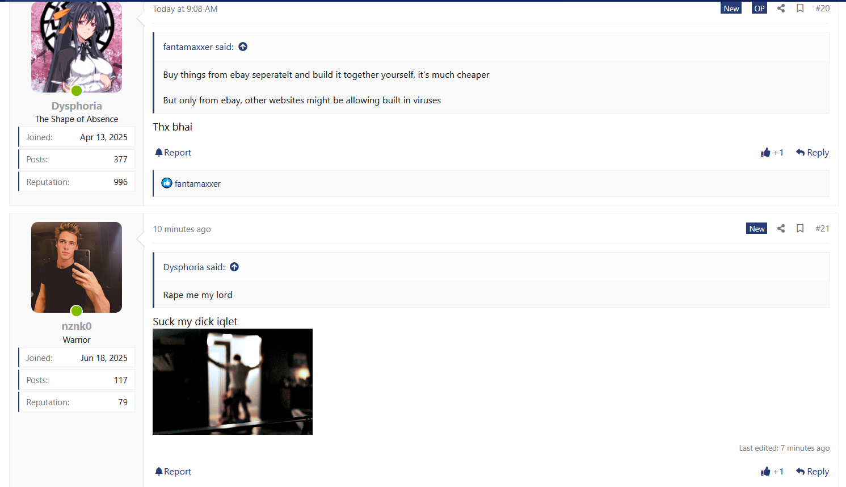This screenshot has width=846, height=487.
Task: Click the 10 minutes ago timestamp
Action: click(182, 229)
